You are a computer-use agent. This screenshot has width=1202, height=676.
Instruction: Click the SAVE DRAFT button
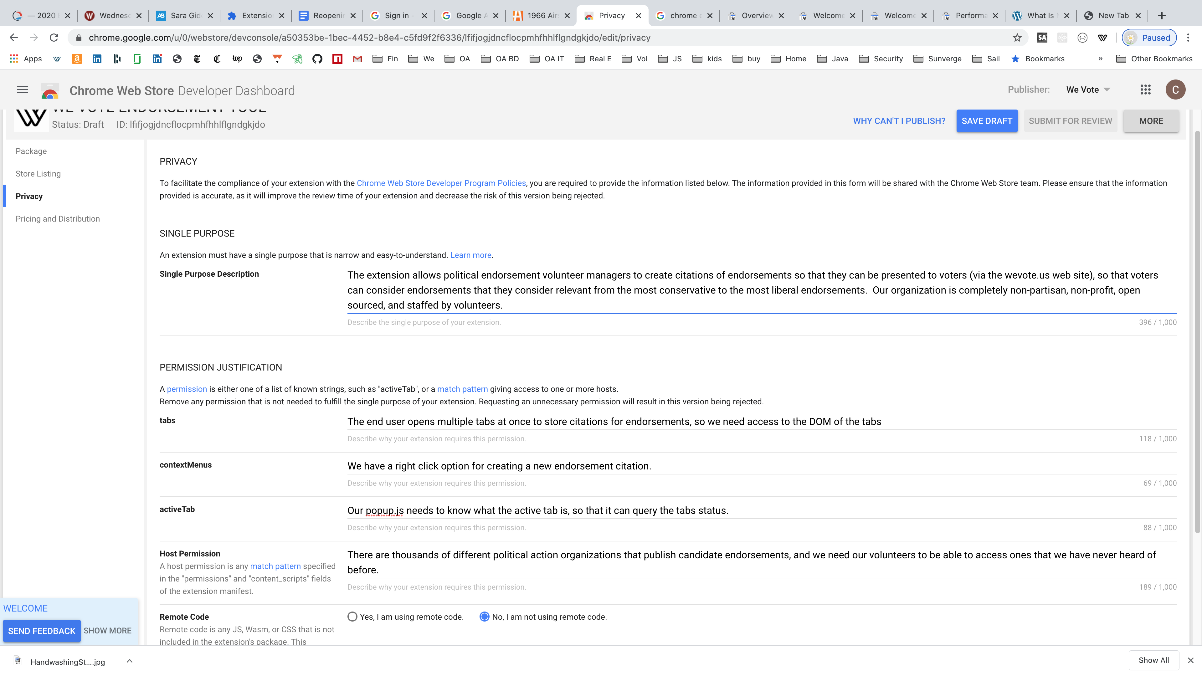click(986, 121)
